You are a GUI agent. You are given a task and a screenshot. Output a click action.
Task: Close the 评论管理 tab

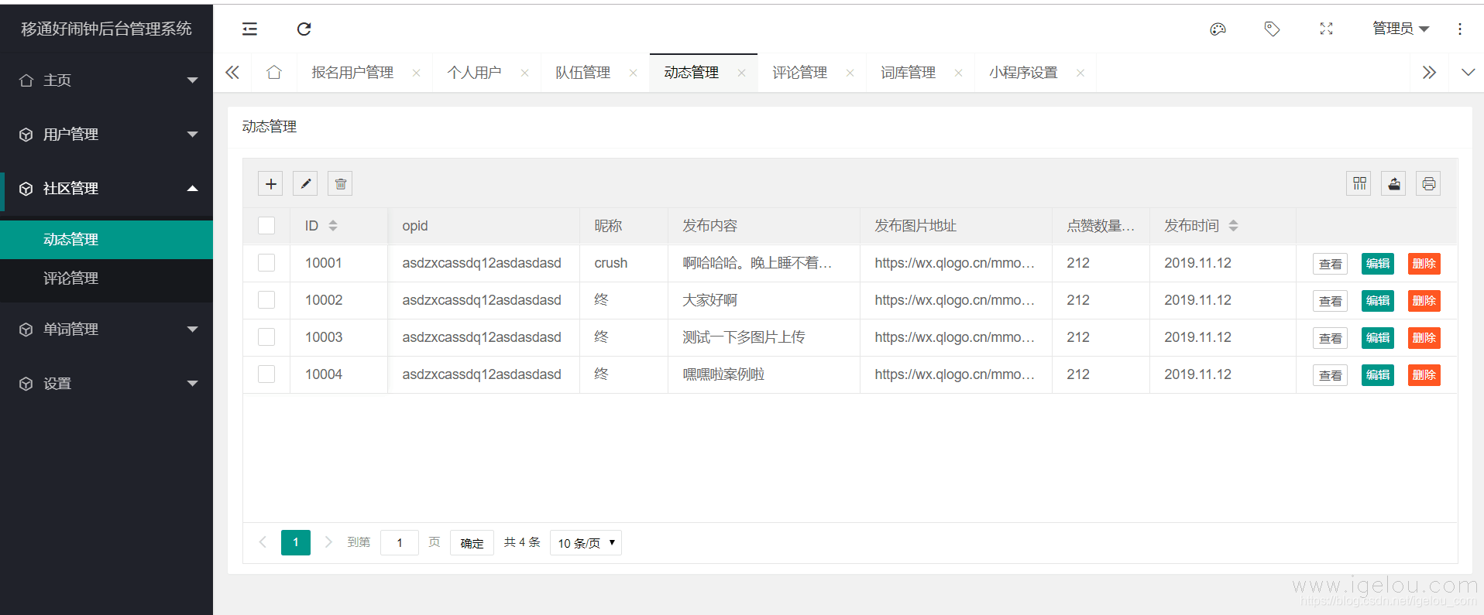pos(850,73)
